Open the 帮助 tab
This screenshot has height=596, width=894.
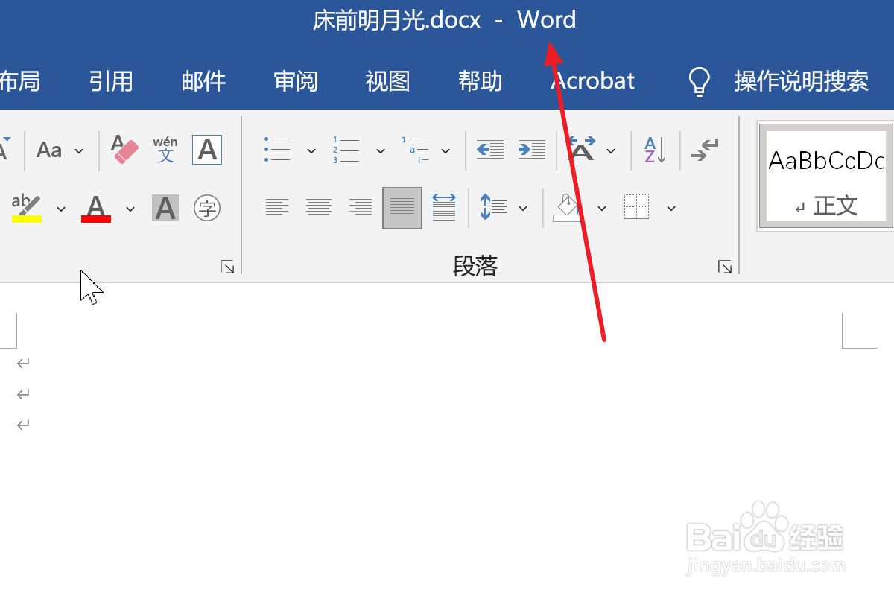[481, 81]
